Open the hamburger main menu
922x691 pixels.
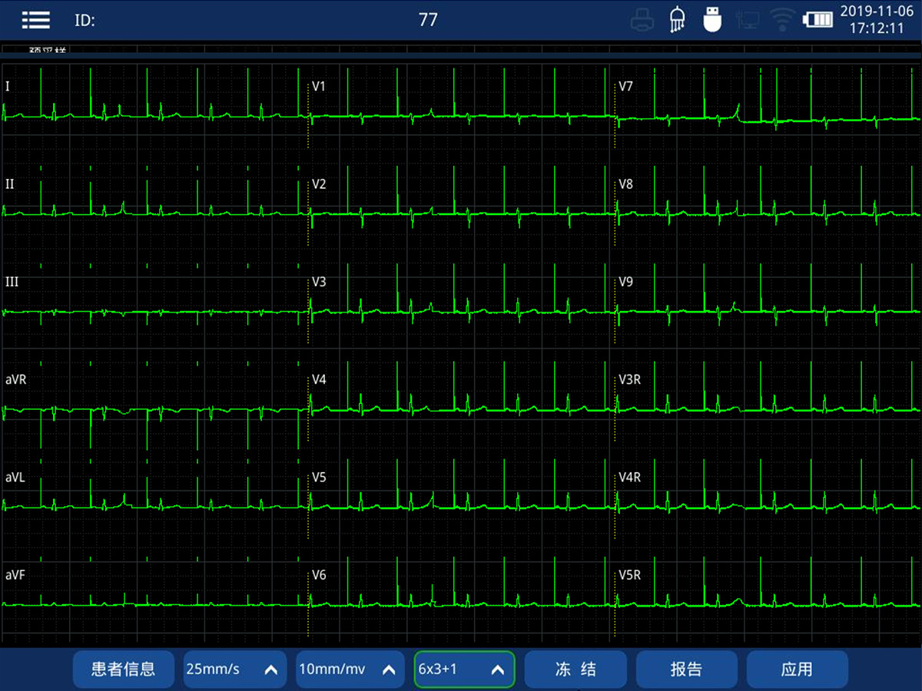point(35,20)
